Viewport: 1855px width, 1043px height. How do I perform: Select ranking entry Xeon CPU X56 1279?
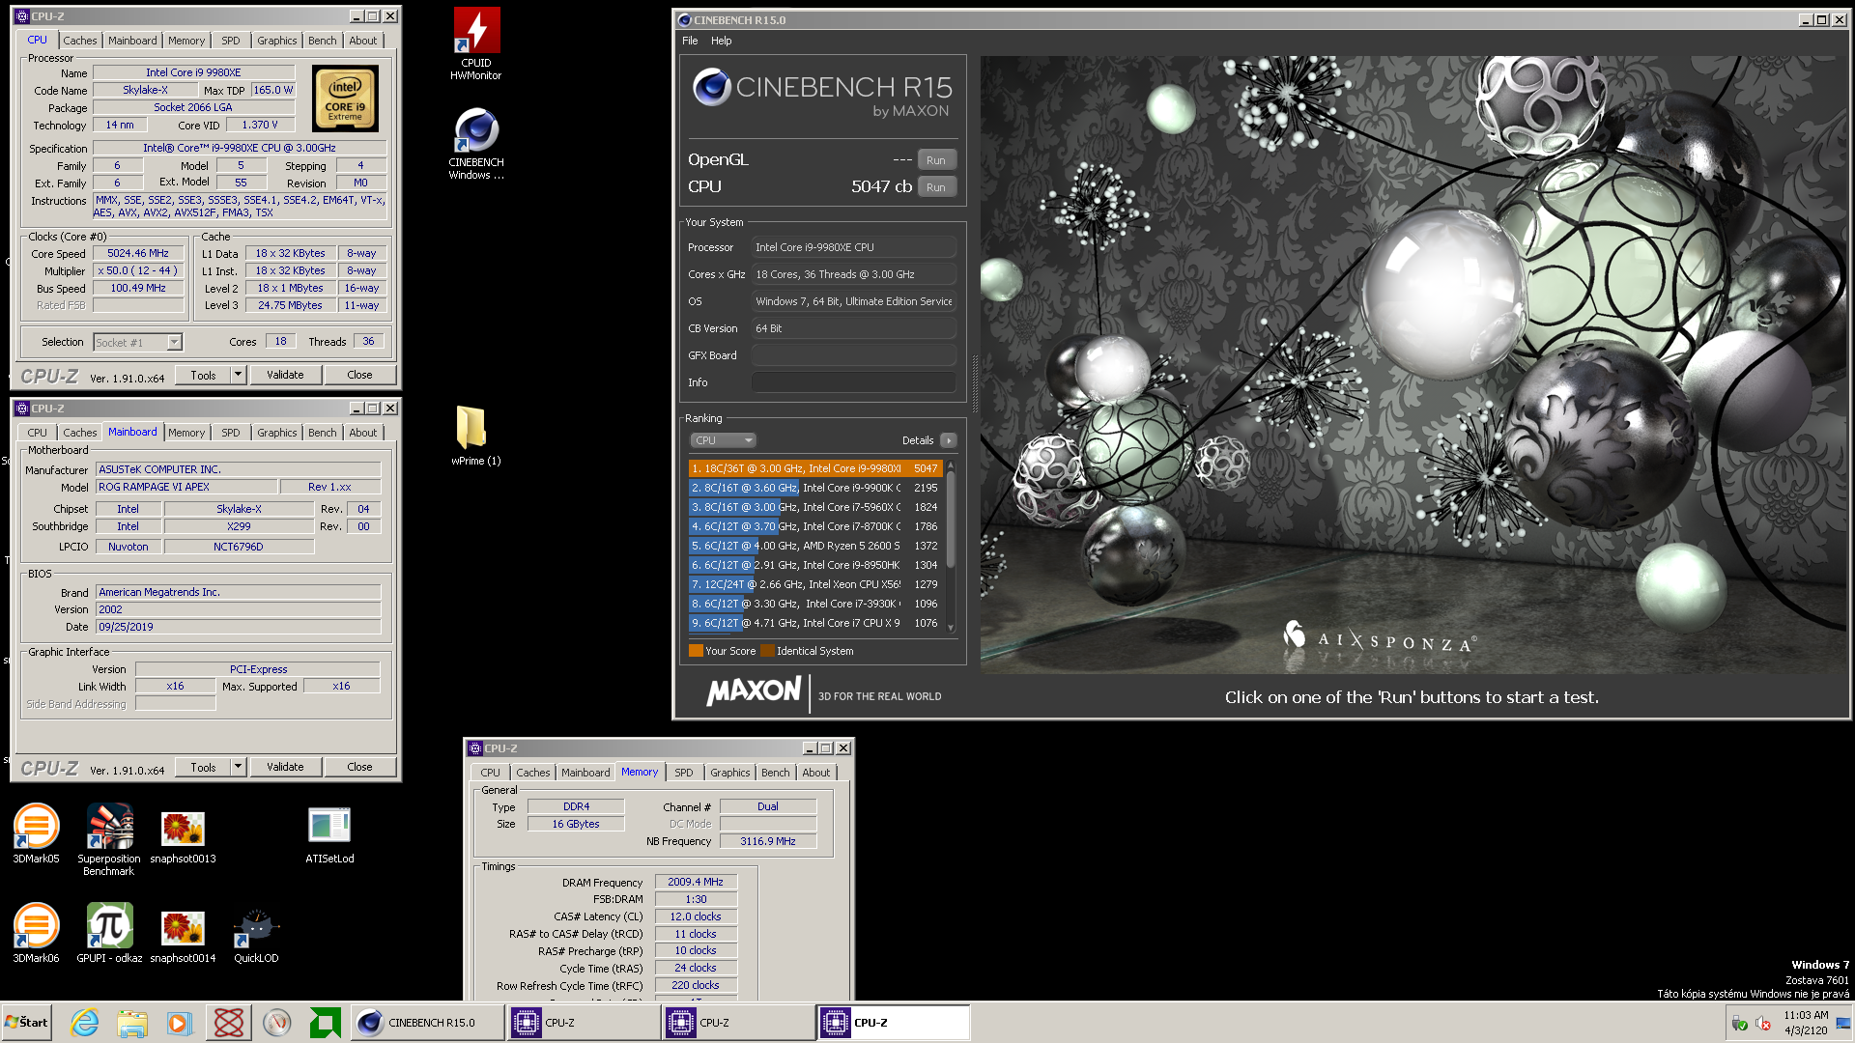815,585
